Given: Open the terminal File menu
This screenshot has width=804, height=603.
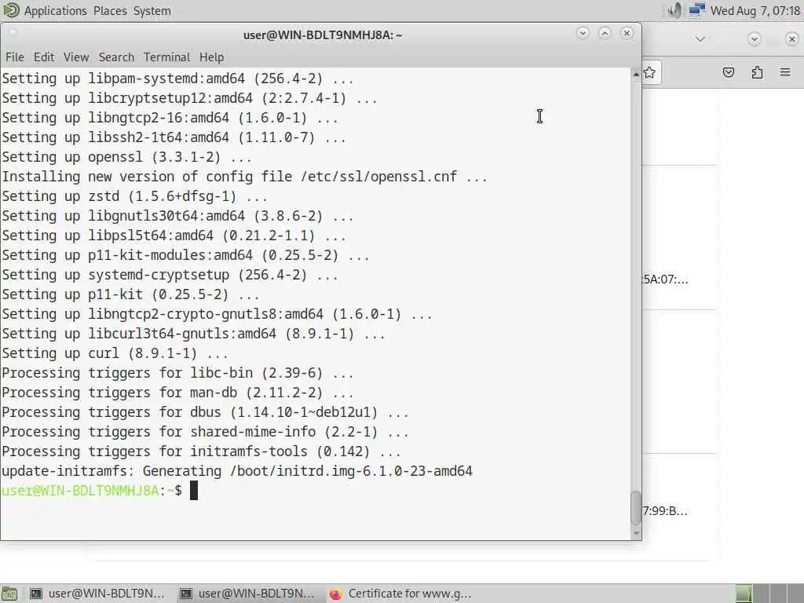Looking at the screenshot, I should click(15, 57).
